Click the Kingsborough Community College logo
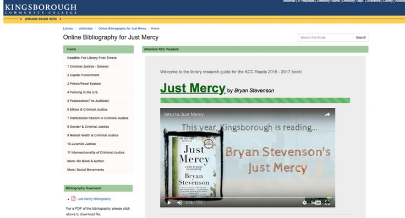 coord(41,9)
